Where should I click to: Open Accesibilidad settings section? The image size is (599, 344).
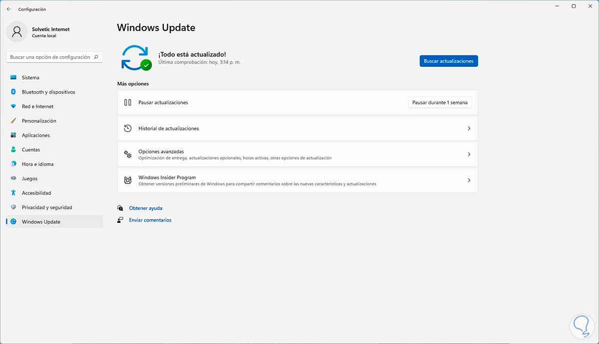tap(54, 193)
